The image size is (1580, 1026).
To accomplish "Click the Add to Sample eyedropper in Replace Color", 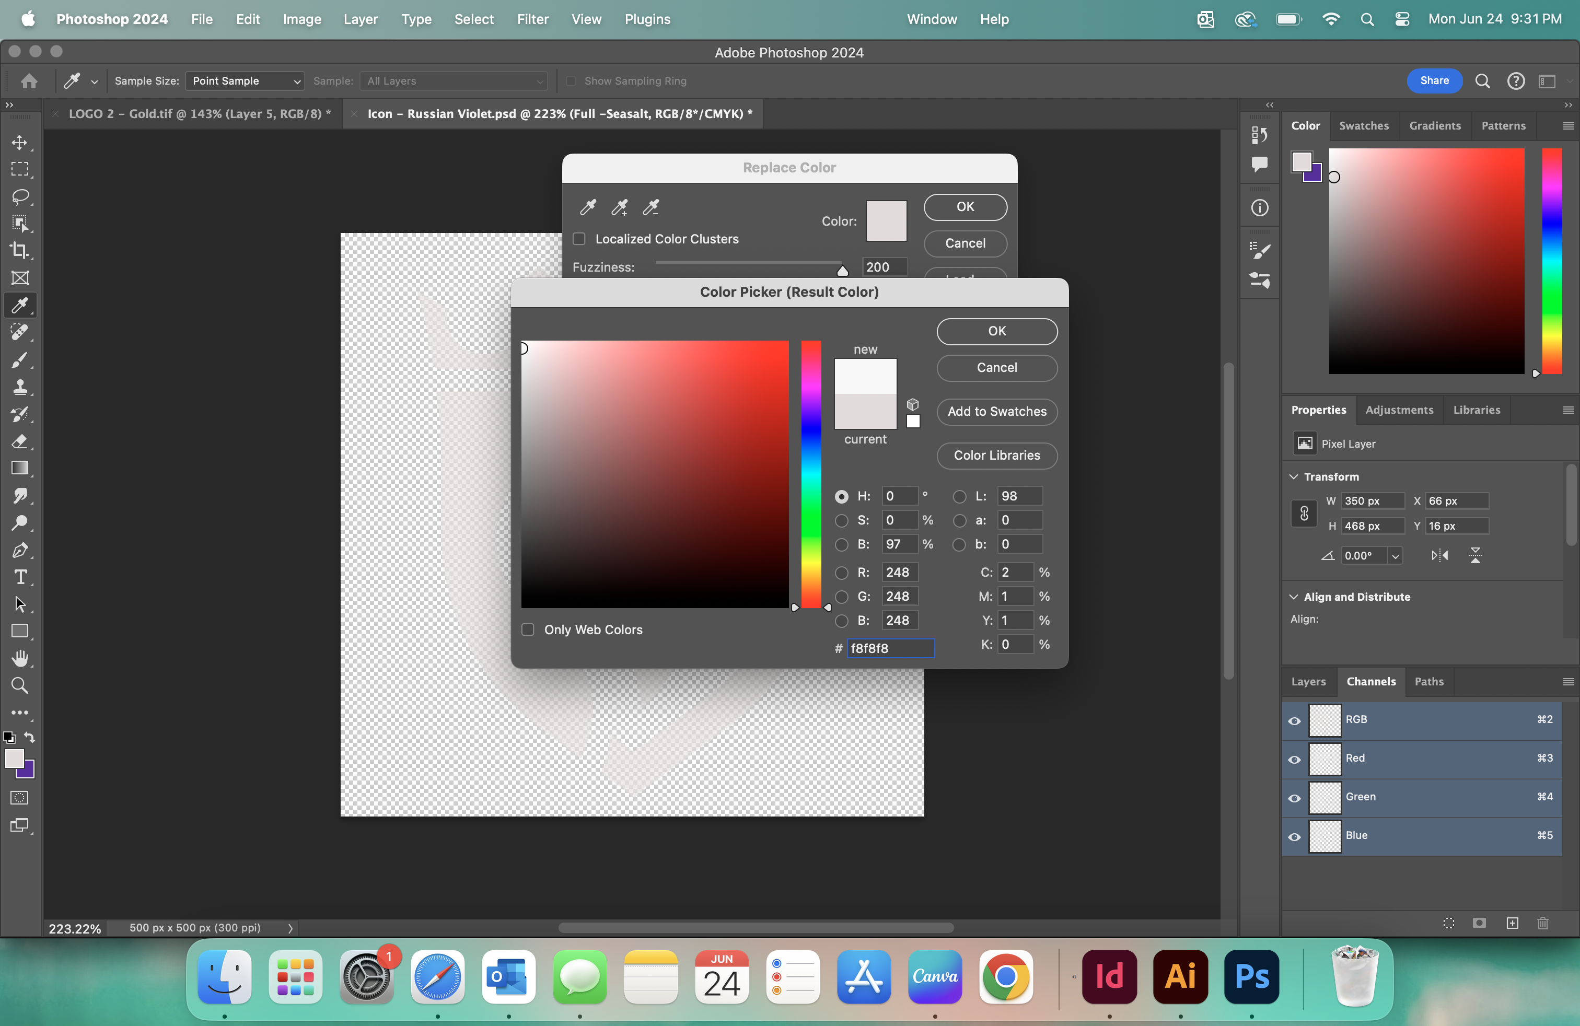I will click(x=619, y=208).
